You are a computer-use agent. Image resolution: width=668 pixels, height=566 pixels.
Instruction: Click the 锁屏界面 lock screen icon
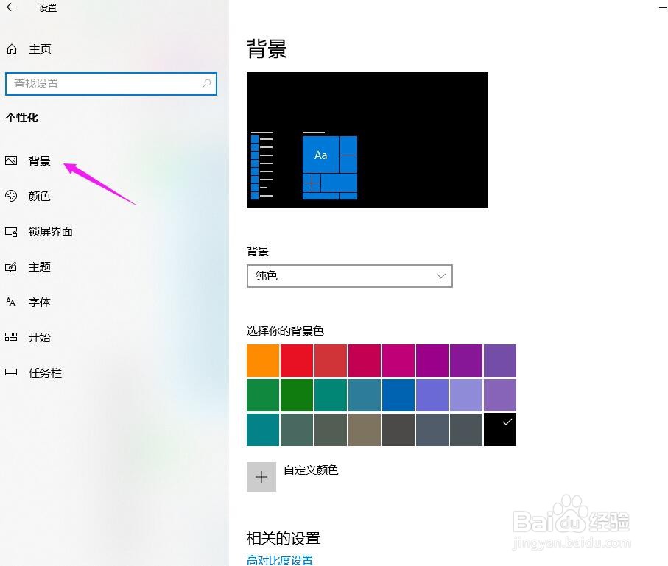point(11,232)
